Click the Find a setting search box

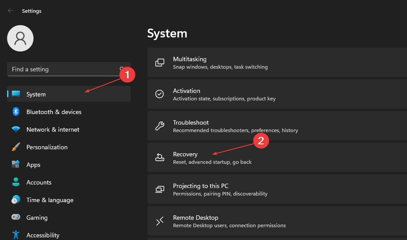tap(62, 69)
